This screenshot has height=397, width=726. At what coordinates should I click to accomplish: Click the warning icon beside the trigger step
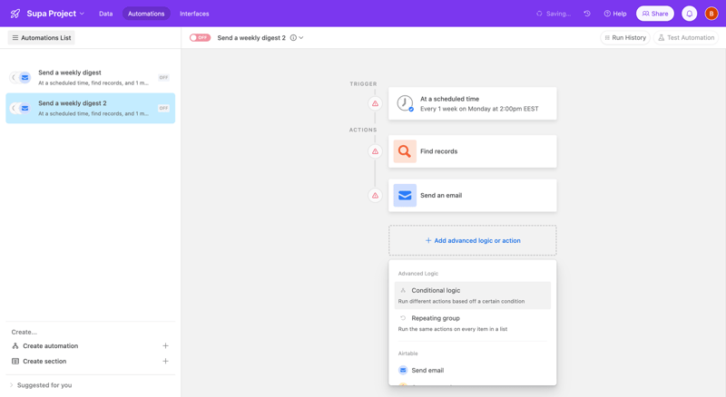375,103
